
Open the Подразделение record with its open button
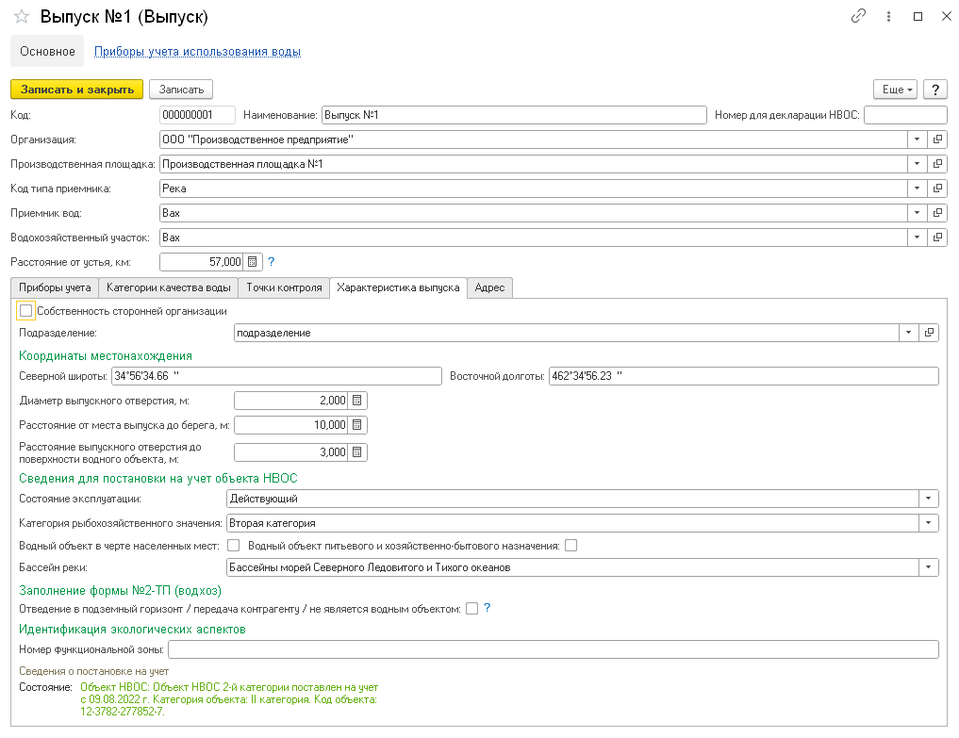tap(929, 333)
